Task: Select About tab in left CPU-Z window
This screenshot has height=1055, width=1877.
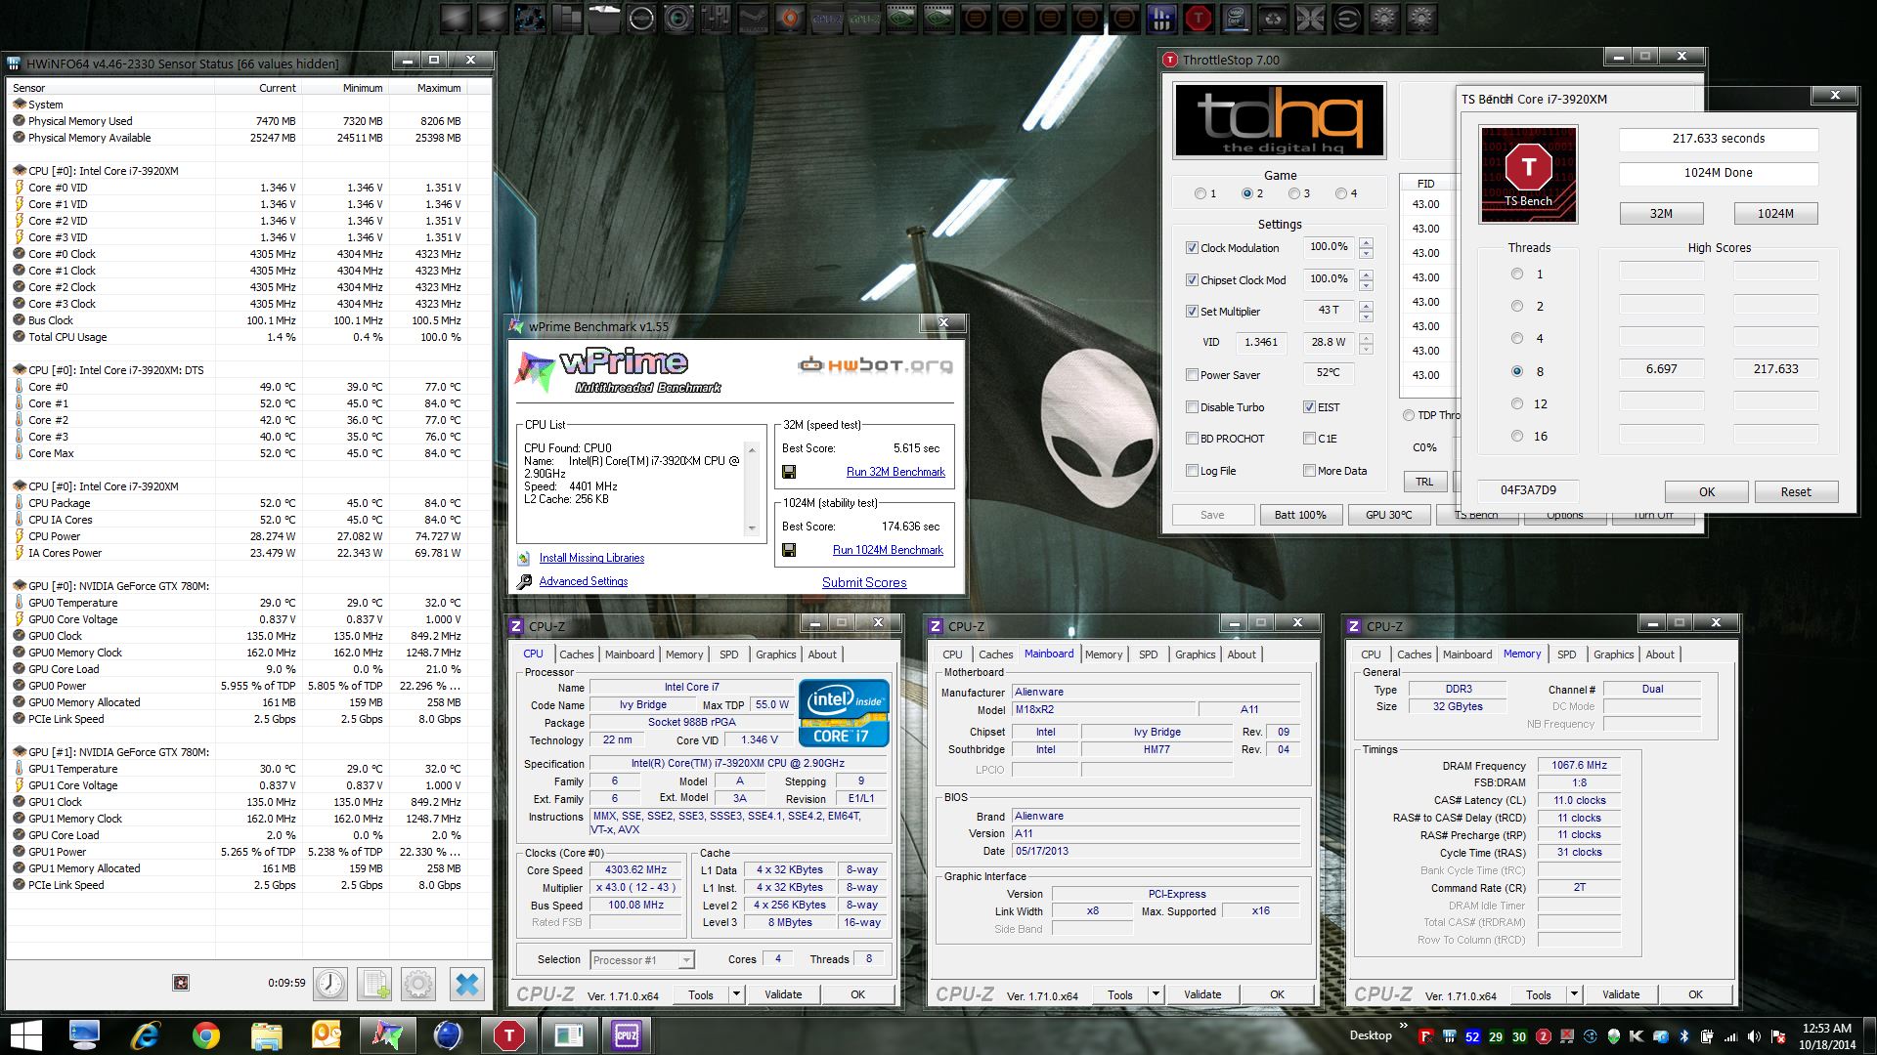Action: (x=822, y=654)
